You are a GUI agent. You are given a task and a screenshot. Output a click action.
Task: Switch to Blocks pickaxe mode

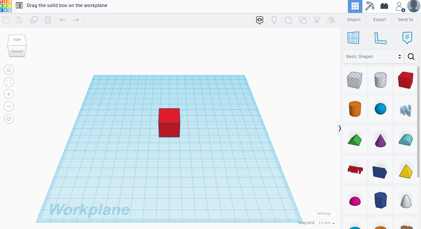click(x=370, y=6)
